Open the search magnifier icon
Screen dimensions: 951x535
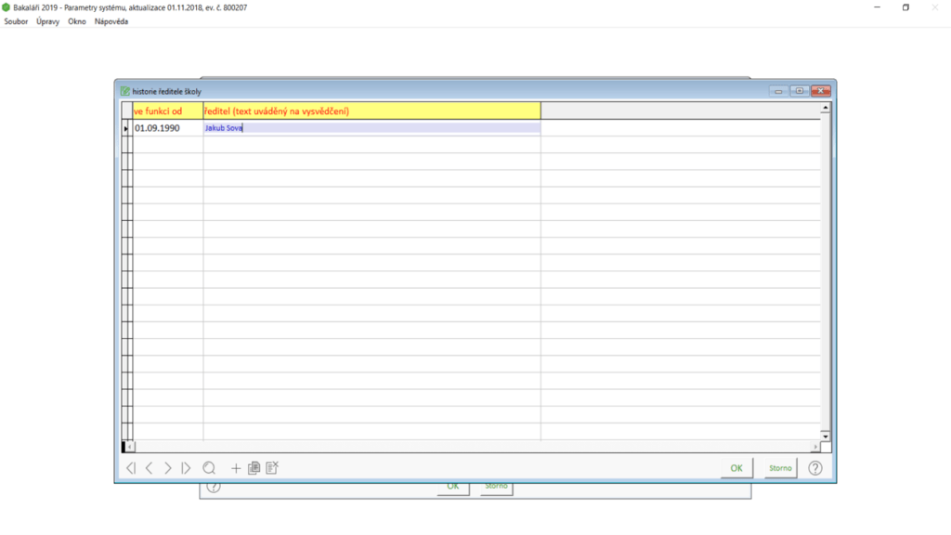[x=209, y=468]
